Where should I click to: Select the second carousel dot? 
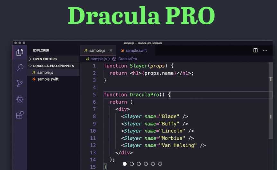click(x=132, y=164)
